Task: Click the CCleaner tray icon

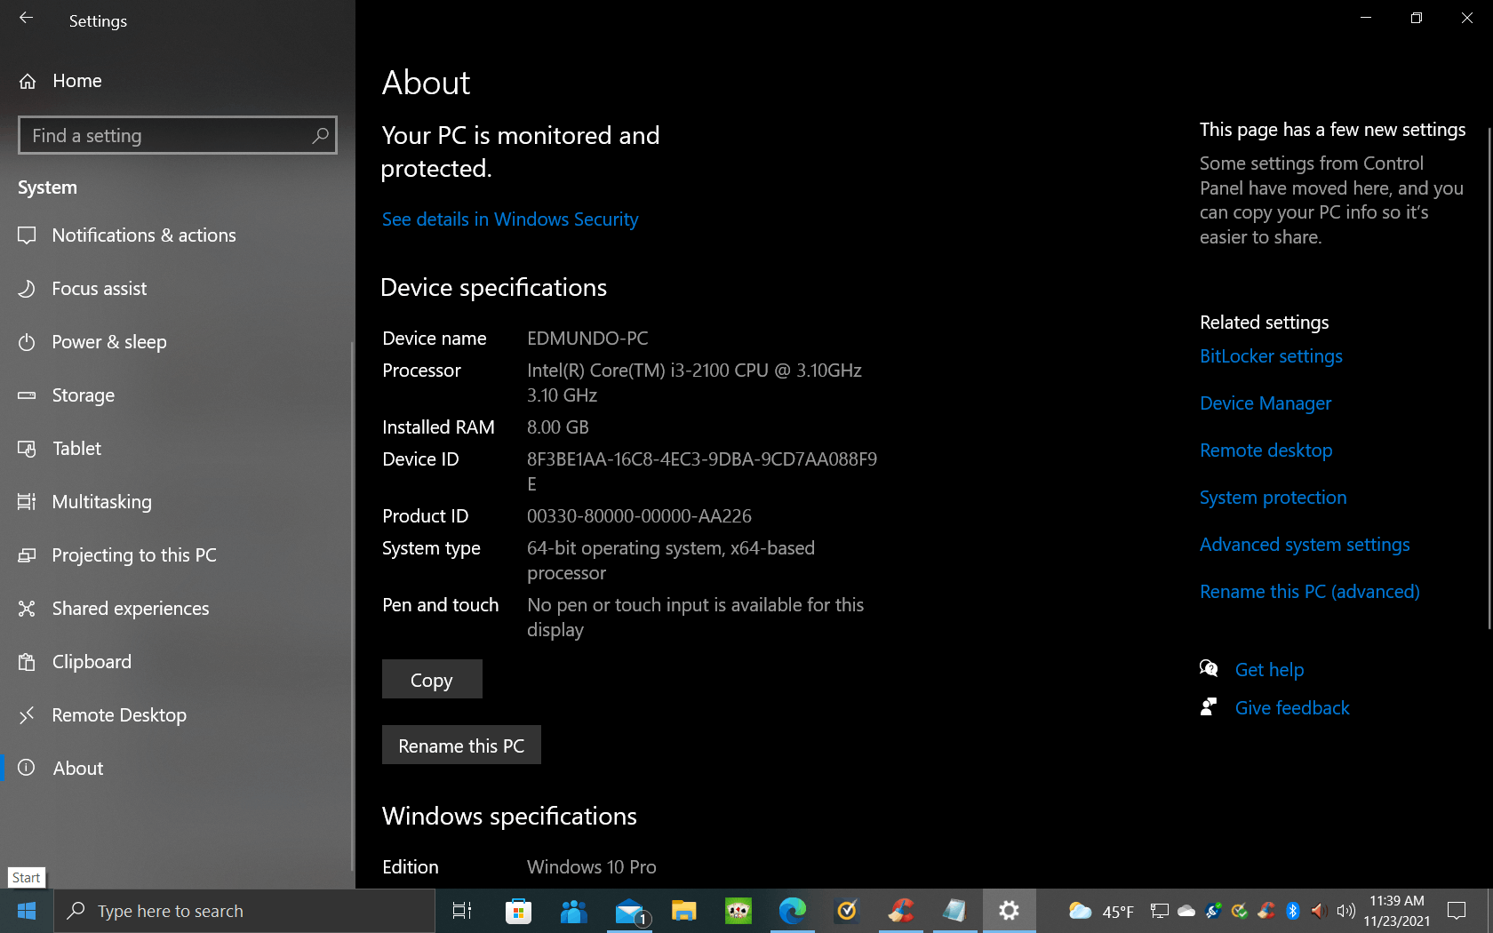Action: coord(1266,911)
